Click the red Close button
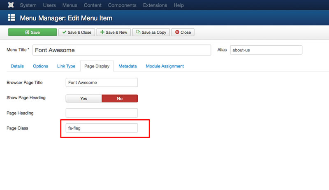The height and width of the screenshot is (190, 329). coord(183,32)
